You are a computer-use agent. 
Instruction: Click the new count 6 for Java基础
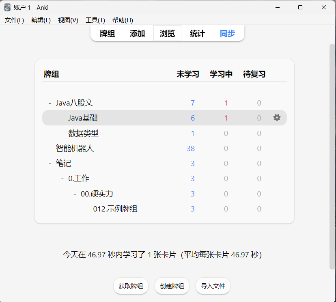pos(193,118)
